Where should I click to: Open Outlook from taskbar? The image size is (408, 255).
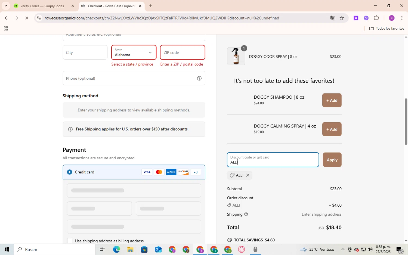coord(158,249)
